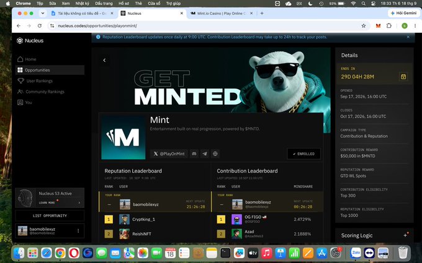Click the Enrolled button
422x263 pixels.
click(x=303, y=153)
